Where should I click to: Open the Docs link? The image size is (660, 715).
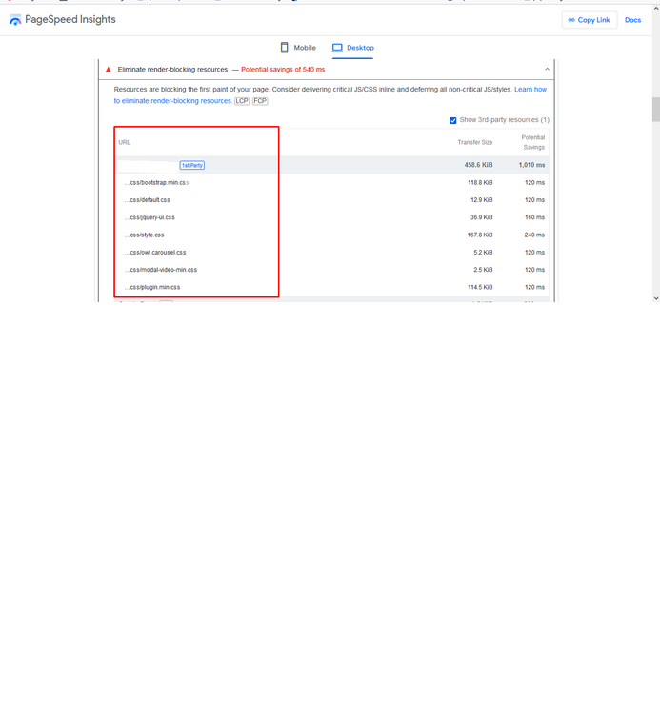pyautogui.click(x=632, y=20)
